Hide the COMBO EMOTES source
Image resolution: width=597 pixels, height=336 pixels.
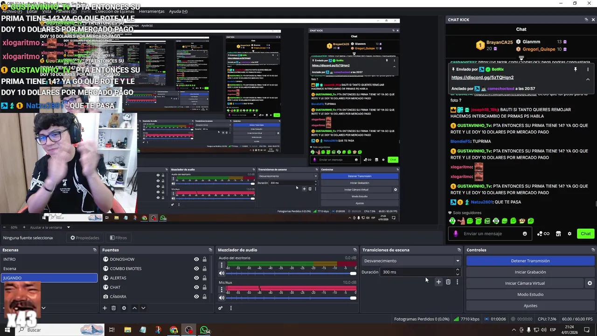tap(196, 269)
